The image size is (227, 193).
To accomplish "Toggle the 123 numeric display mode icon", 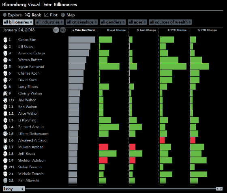I will click(63, 30).
